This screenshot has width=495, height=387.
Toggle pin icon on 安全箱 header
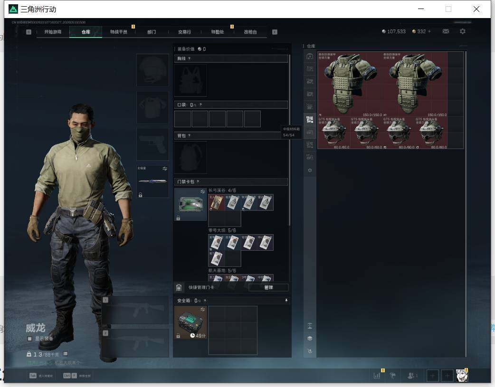pos(286,301)
